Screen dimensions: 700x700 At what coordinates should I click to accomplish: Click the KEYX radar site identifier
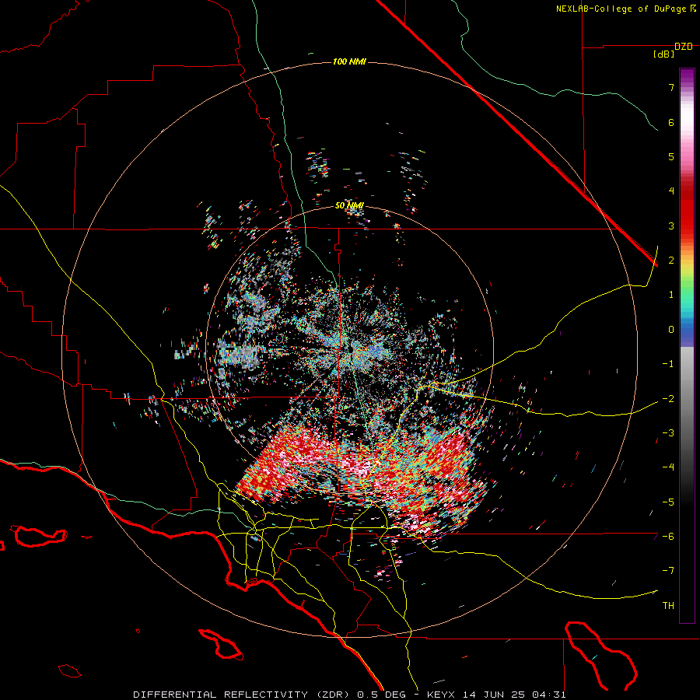coord(443,695)
